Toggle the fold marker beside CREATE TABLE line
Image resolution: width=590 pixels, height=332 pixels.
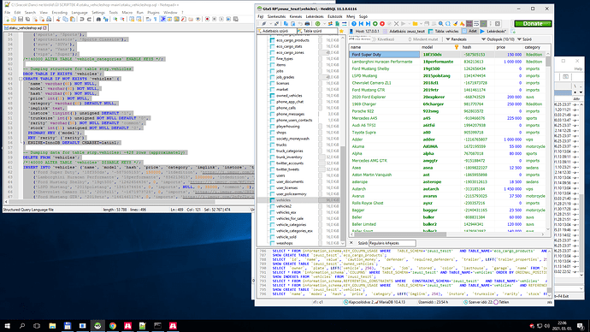[21, 79]
